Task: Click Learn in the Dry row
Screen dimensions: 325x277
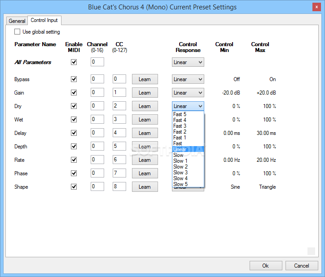Action: click(145, 106)
